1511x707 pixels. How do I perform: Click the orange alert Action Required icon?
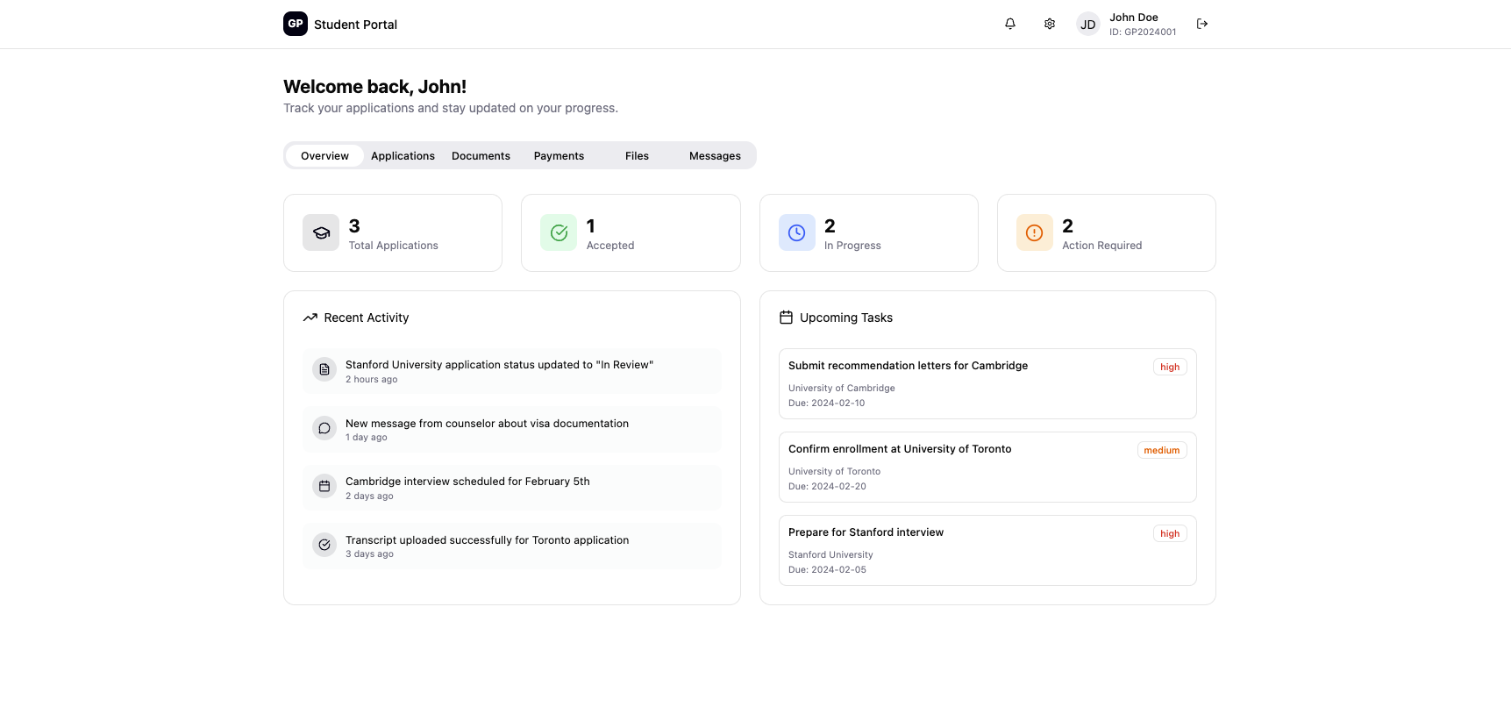tap(1034, 232)
